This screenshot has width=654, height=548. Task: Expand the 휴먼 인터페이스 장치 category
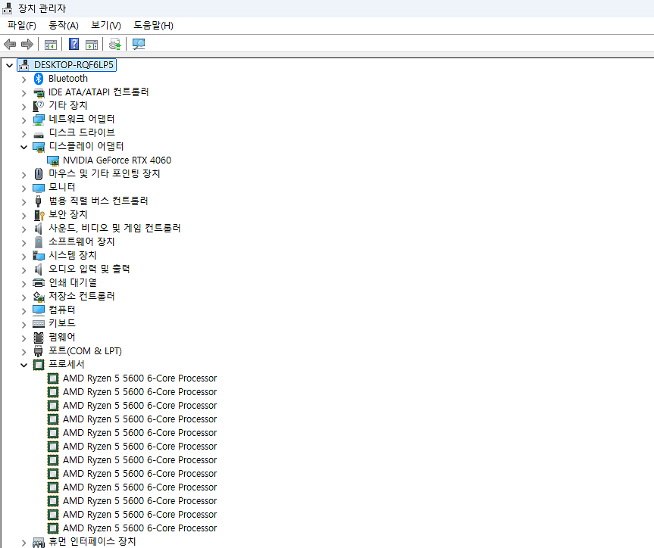pos(23,543)
